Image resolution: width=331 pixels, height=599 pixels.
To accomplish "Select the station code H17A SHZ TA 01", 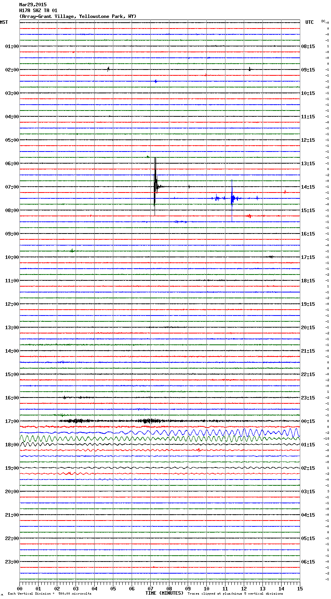I will (38, 11).
